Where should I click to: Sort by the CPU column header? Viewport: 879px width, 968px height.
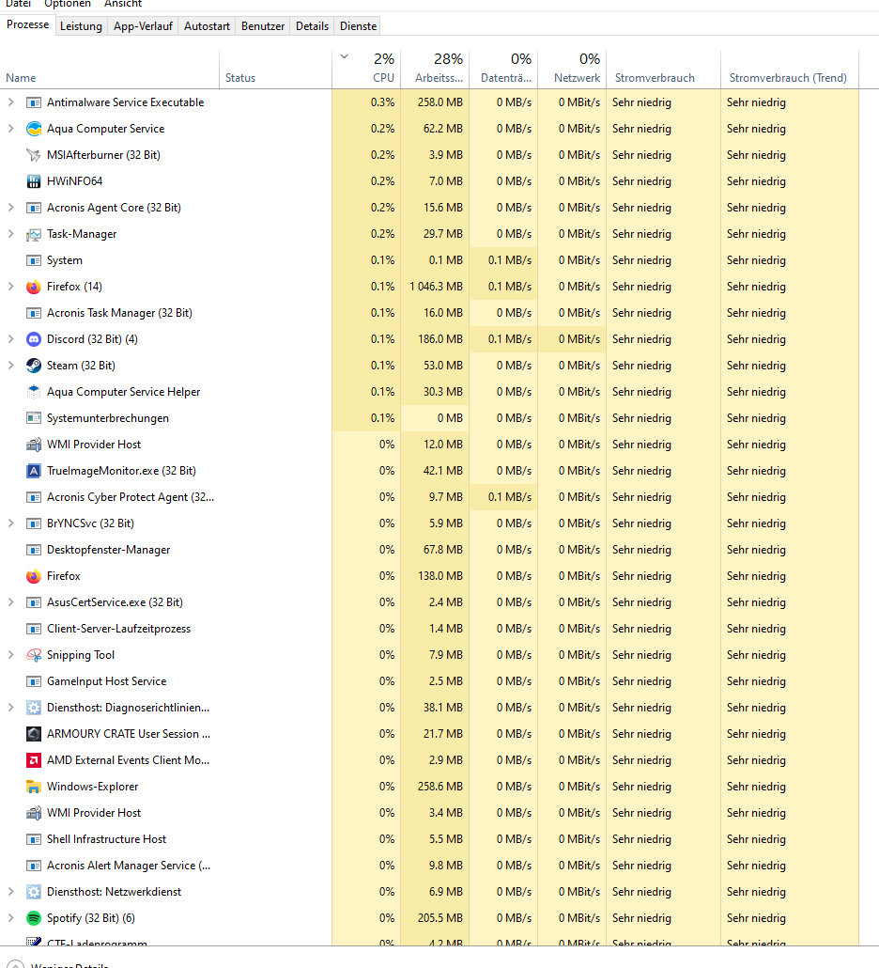tap(366, 68)
